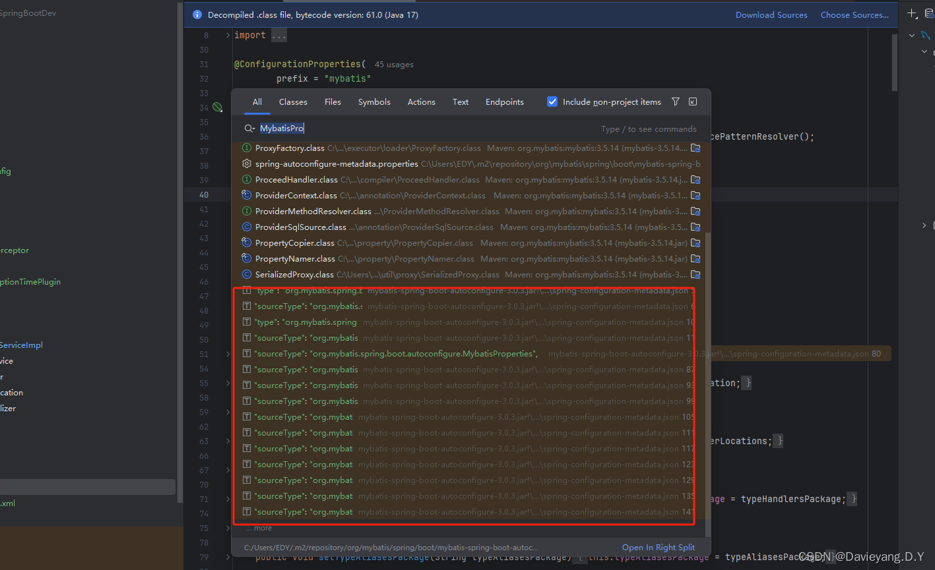Switch to the Symbols search tab
This screenshot has height=570, width=935.
374,102
